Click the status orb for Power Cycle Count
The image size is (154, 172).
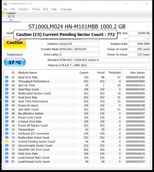coord(7,117)
